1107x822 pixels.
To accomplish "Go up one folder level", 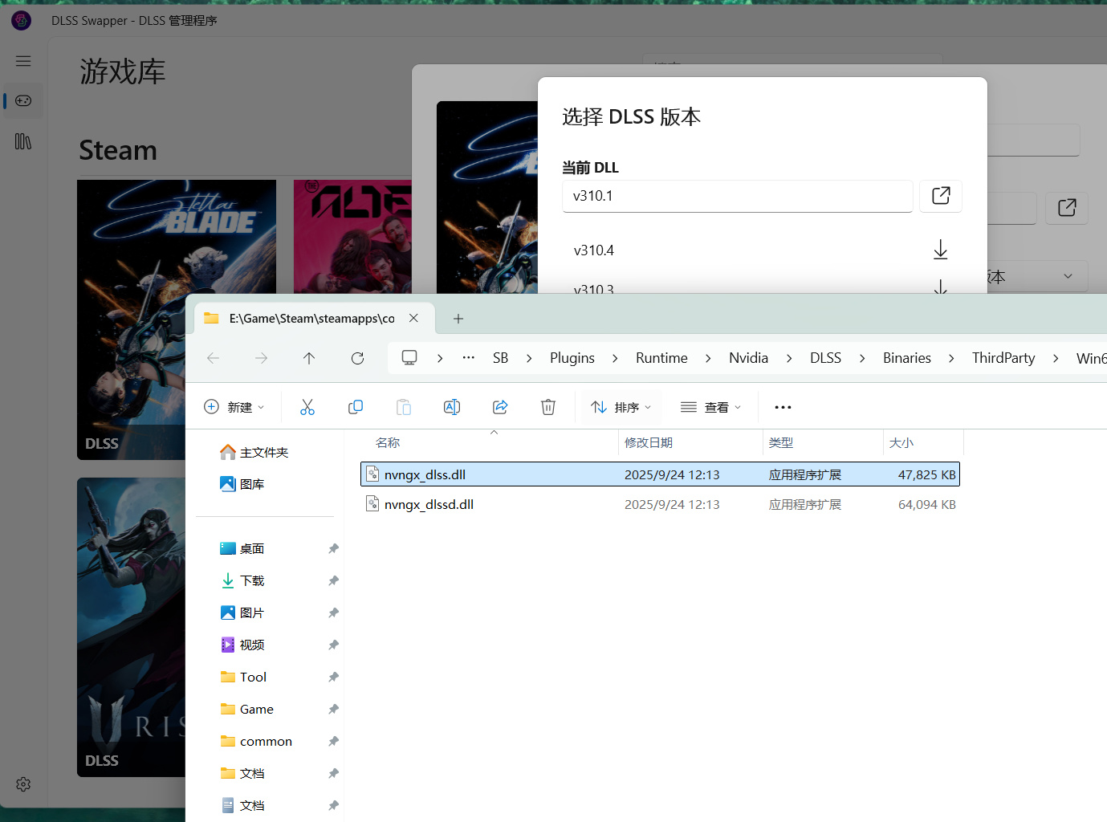I will (309, 358).
